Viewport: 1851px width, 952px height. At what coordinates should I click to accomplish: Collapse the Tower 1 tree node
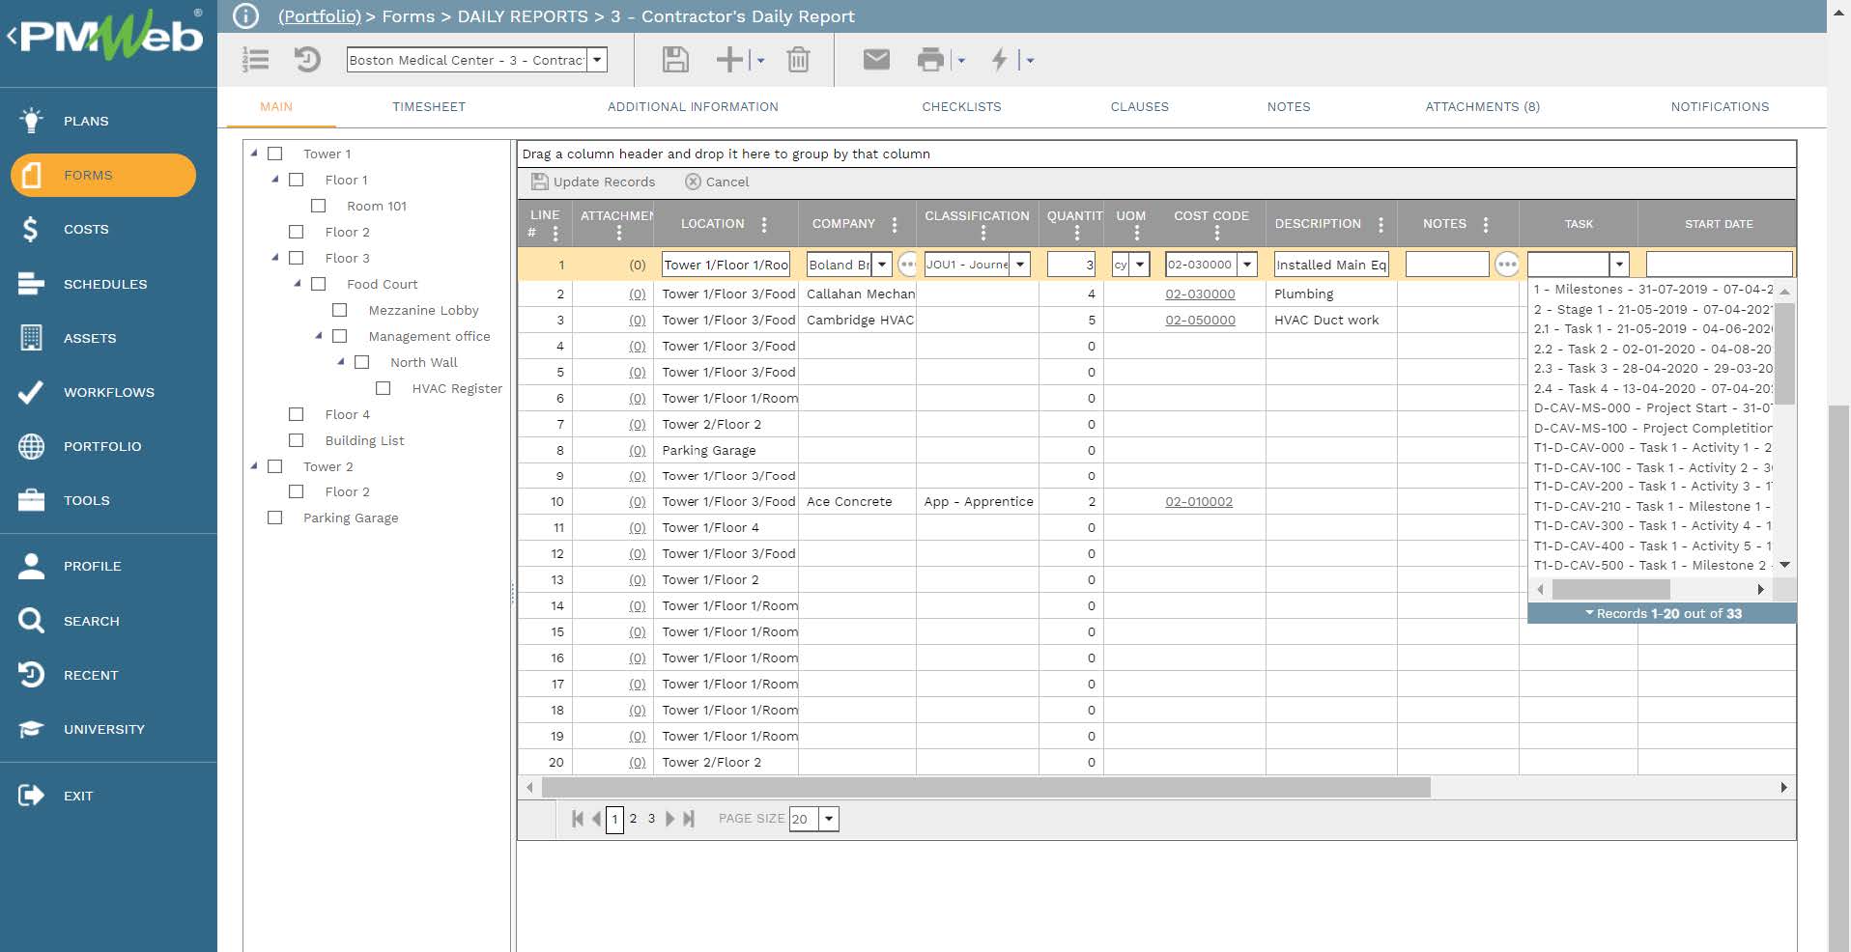(254, 153)
